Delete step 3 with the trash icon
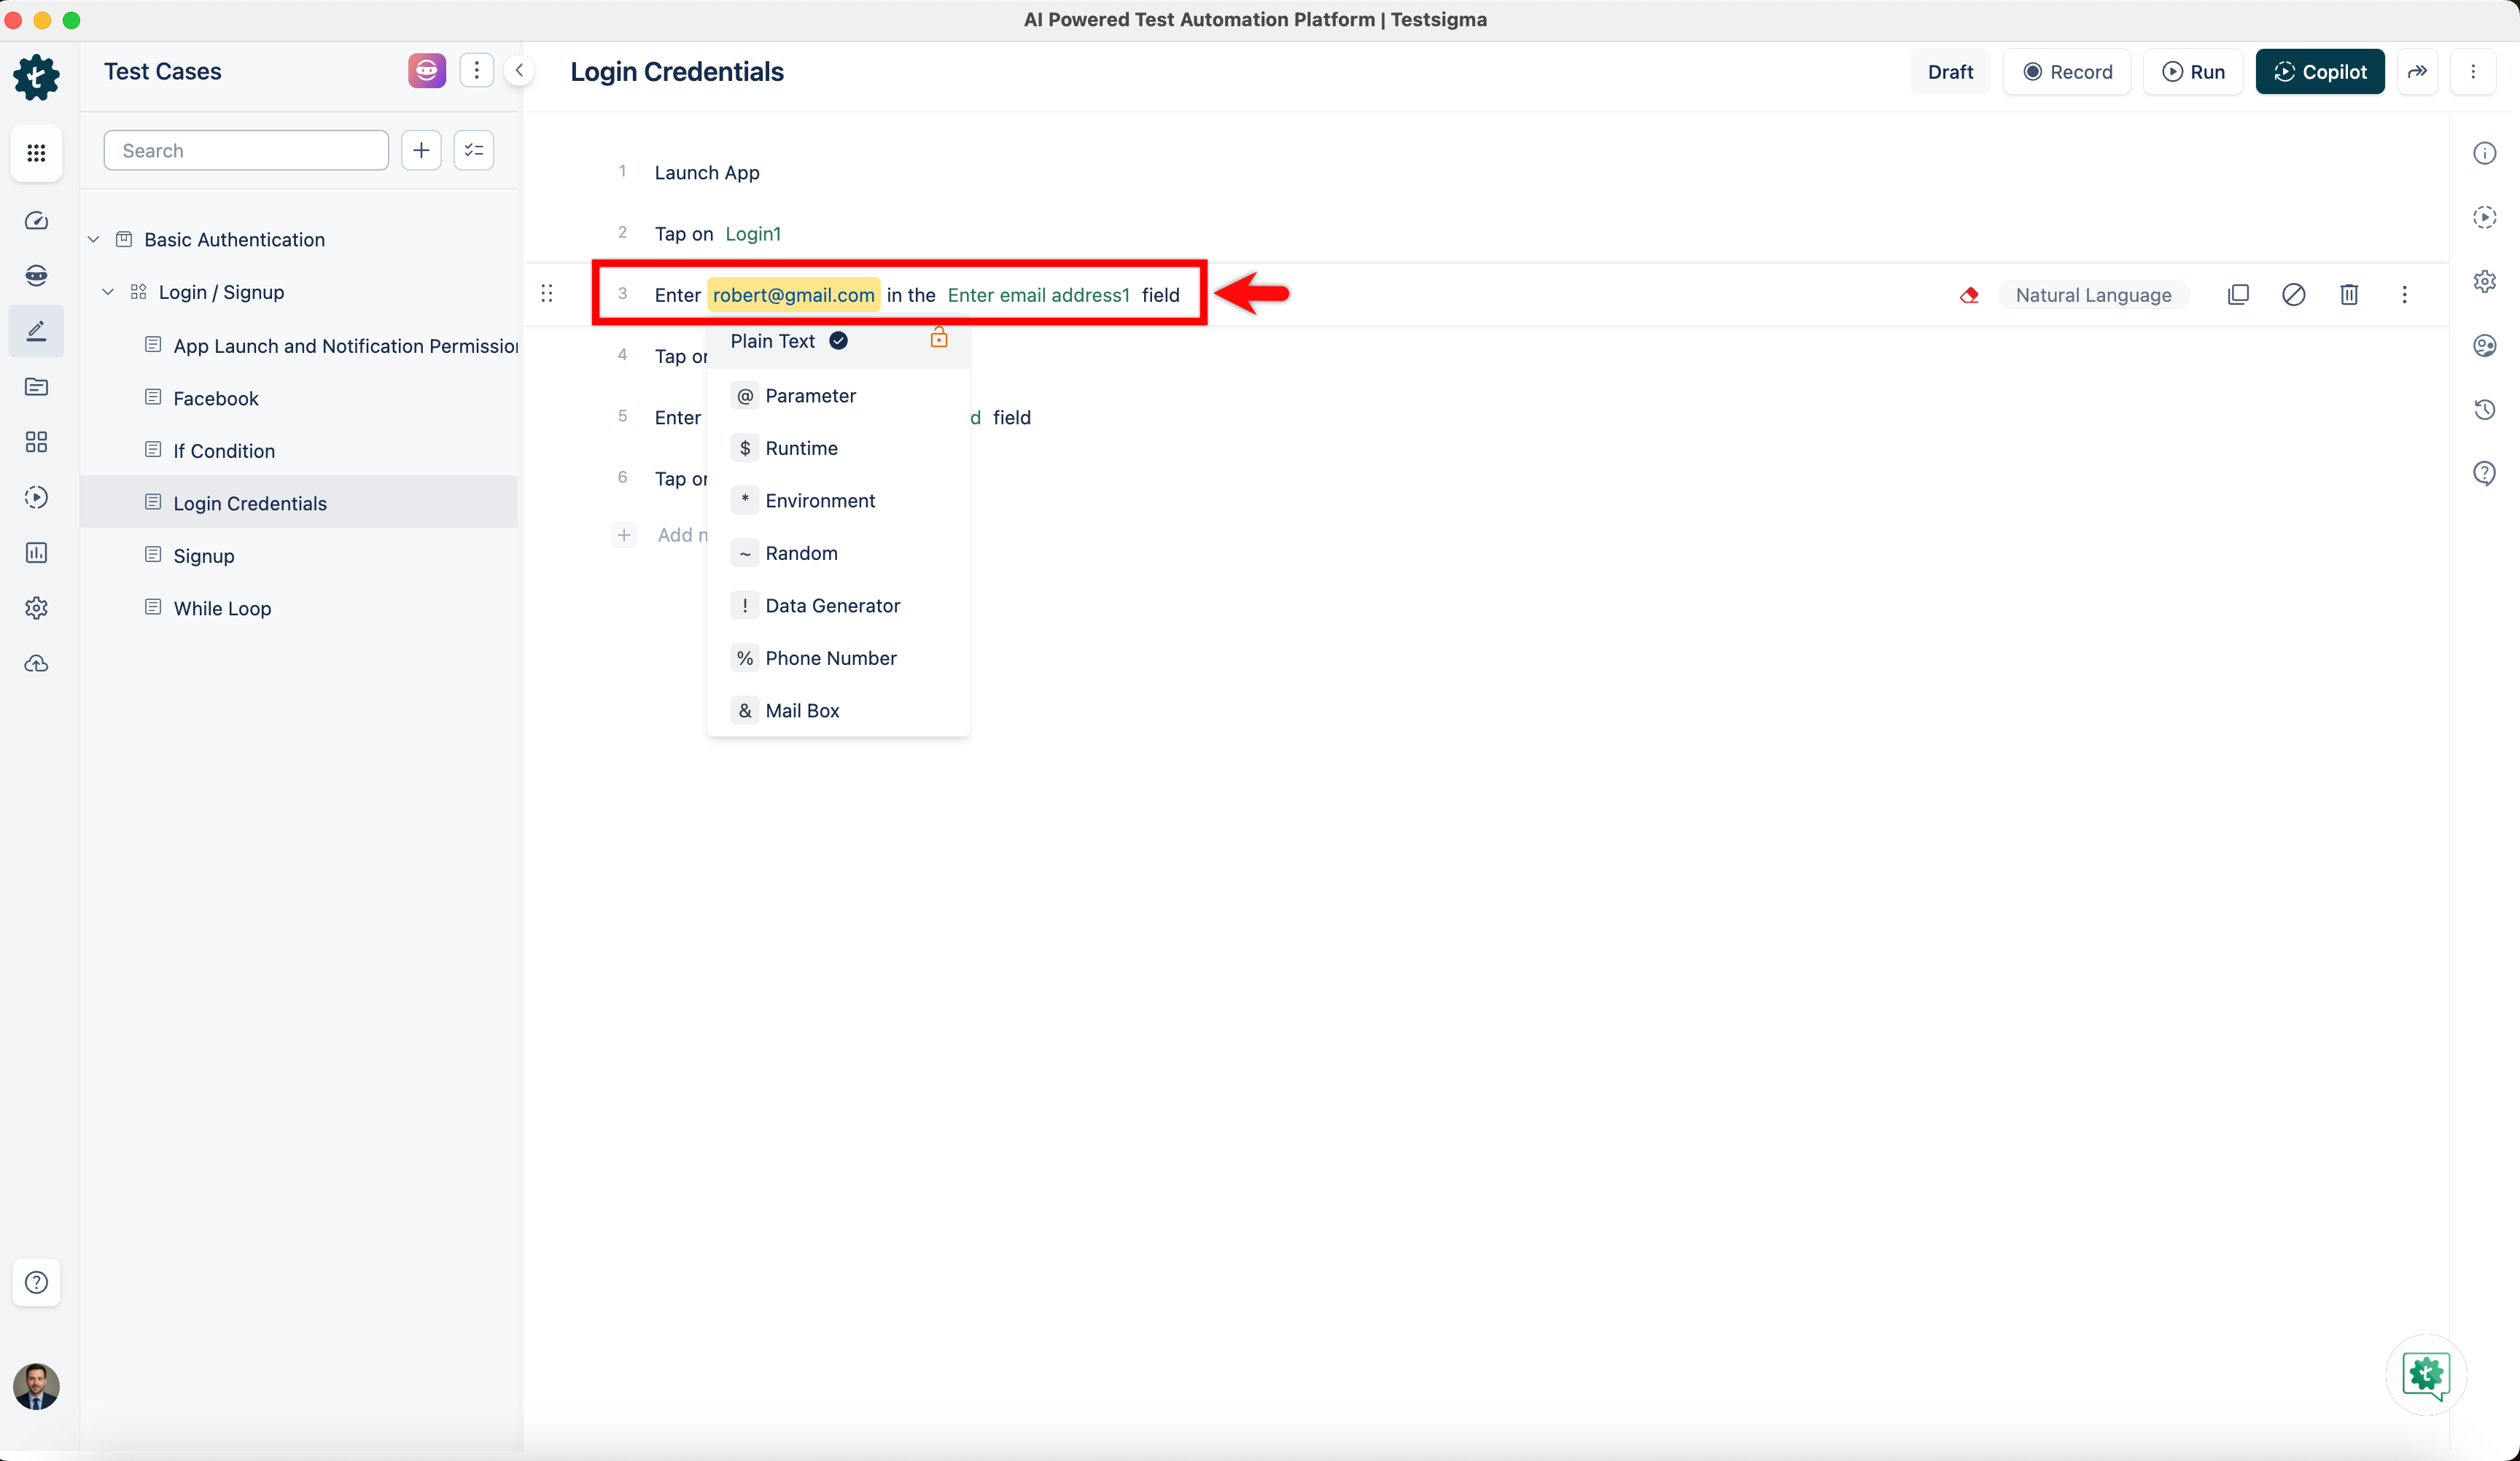This screenshot has height=1461, width=2520. pyautogui.click(x=2349, y=294)
